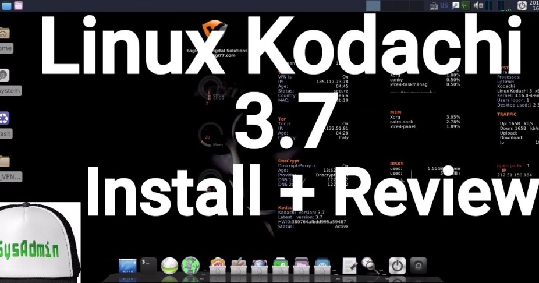This screenshot has width=539, height=283.
Task: Open the dock stack with red M icon
Action: pyautogui.click(x=218, y=266)
